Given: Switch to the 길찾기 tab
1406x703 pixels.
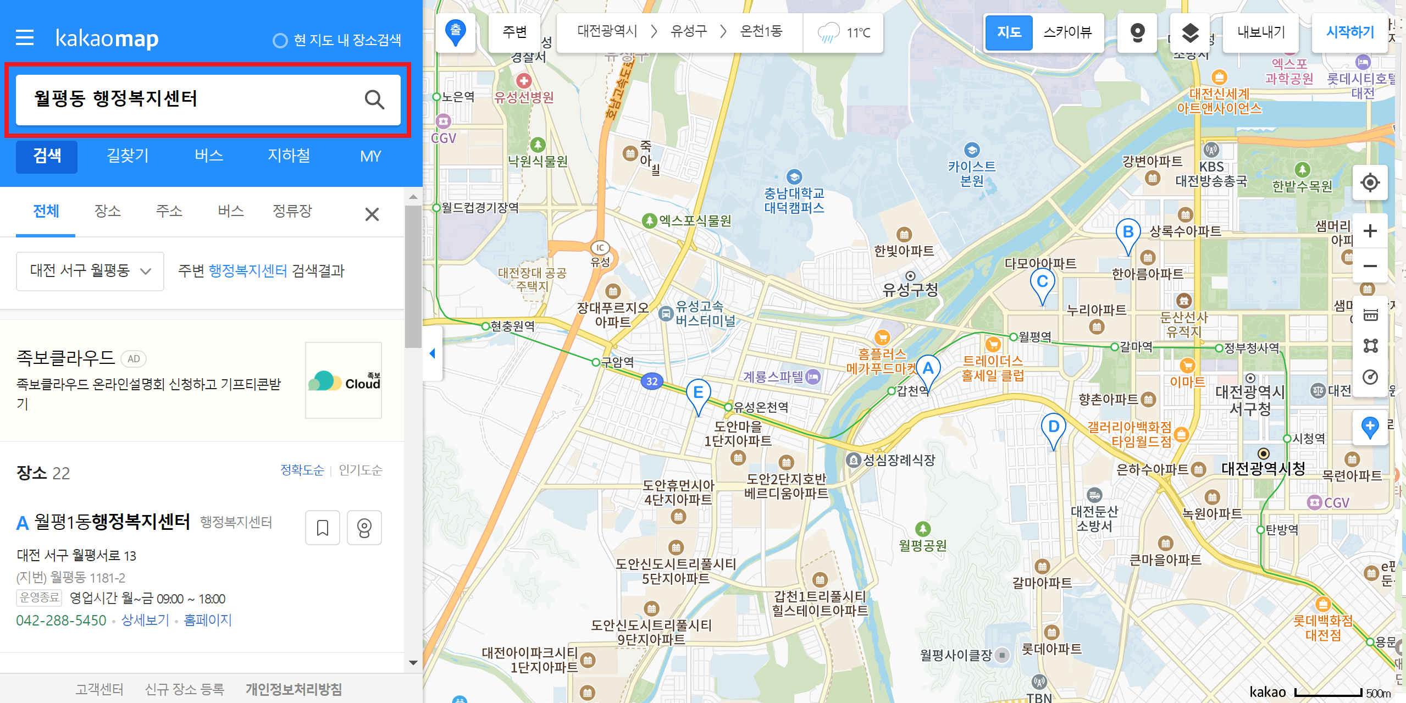Looking at the screenshot, I should tap(128, 156).
